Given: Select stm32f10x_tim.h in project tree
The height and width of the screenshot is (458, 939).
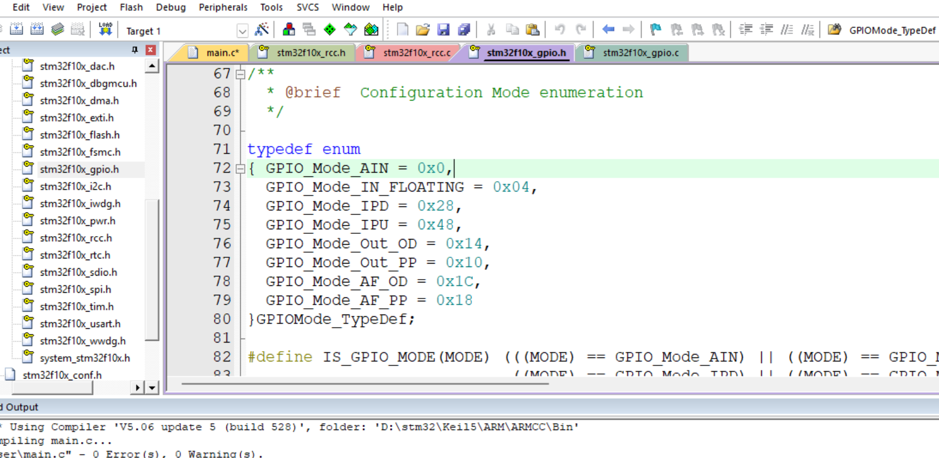Looking at the screenshot, I should (77, 306).
